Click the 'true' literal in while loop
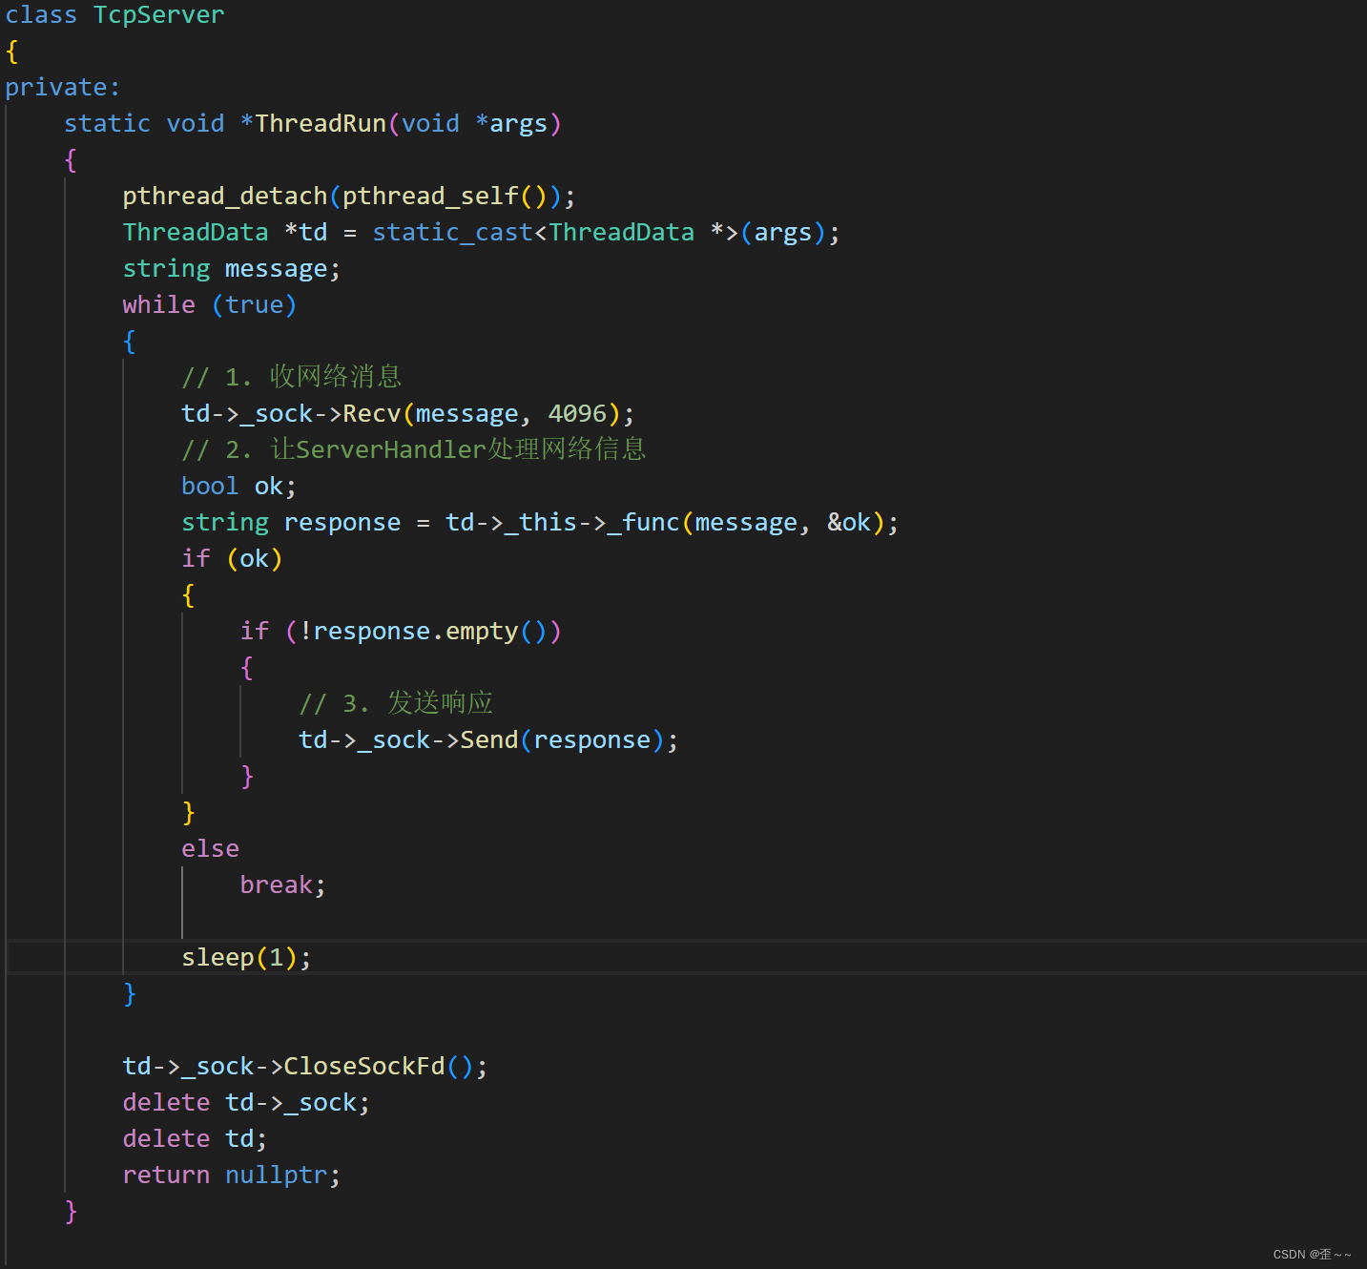 coord(255,305)
